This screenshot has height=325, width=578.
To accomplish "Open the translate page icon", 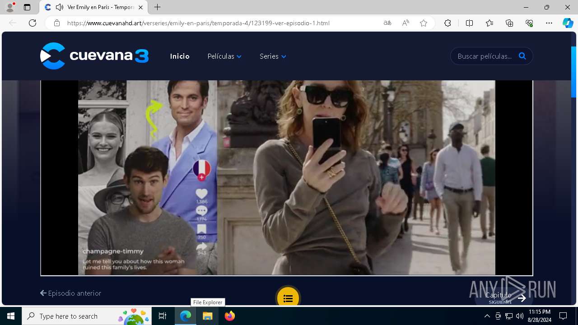I will point(387,23).
